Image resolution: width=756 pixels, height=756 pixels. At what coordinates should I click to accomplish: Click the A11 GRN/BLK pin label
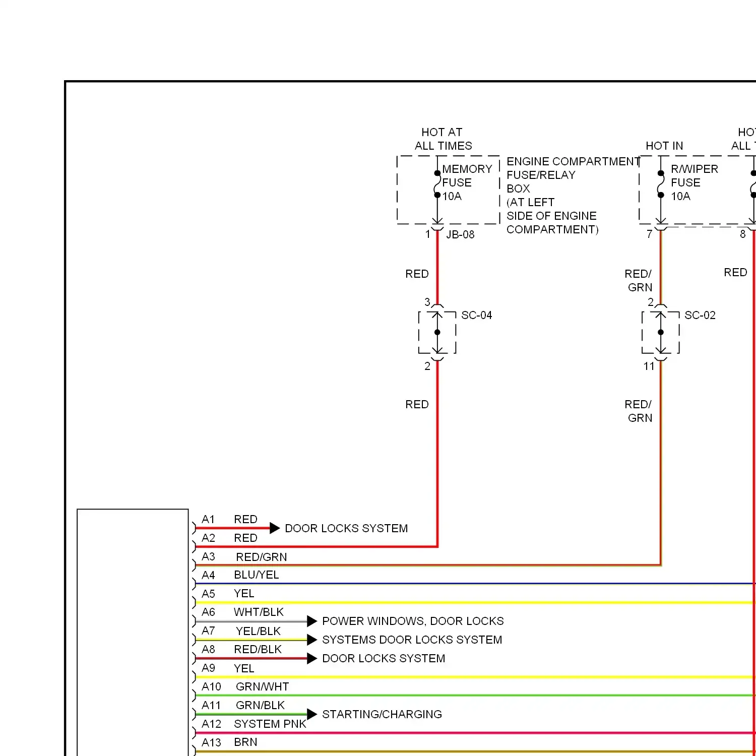pos(243,705)
